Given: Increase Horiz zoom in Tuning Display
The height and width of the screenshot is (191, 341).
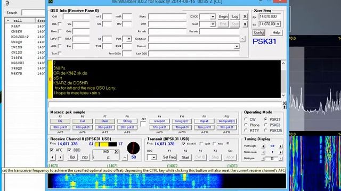Looking at the screenshot, I should click(281, 152).
